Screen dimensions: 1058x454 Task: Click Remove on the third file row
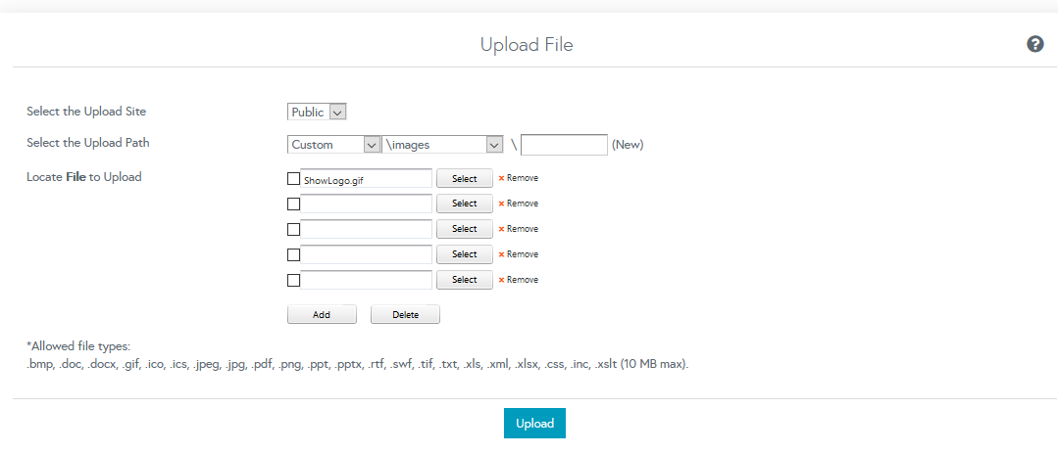pos(518,229)
